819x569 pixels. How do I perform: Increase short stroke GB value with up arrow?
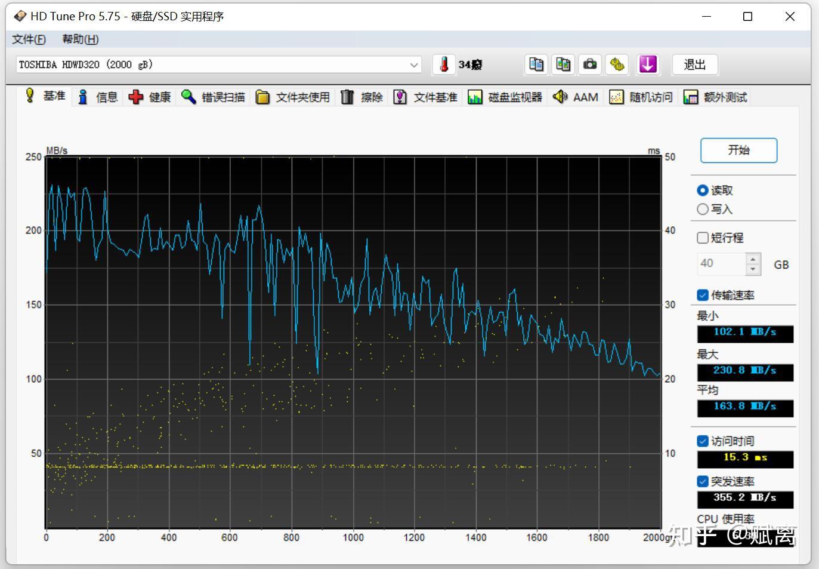753,259
